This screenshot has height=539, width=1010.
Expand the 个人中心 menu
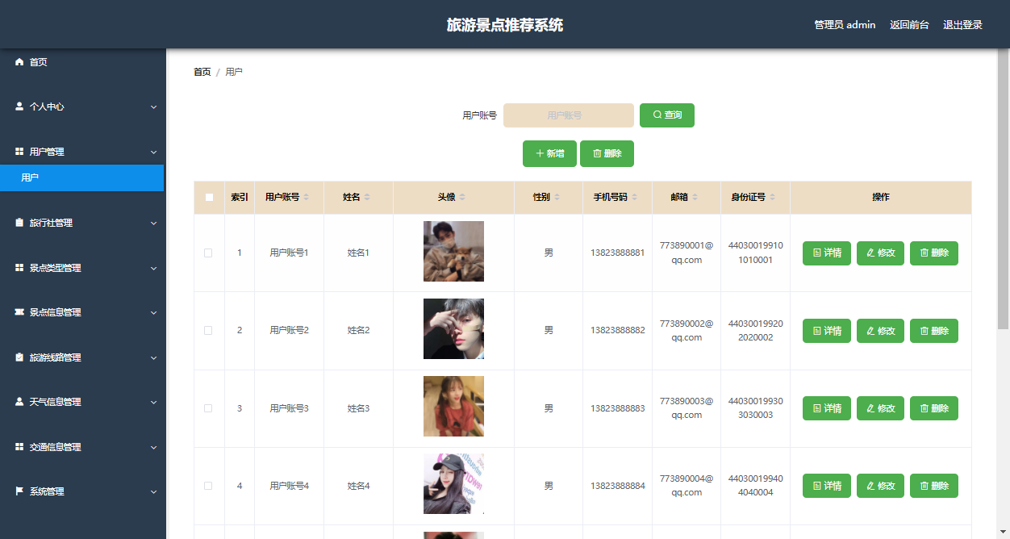click(81, 107)
